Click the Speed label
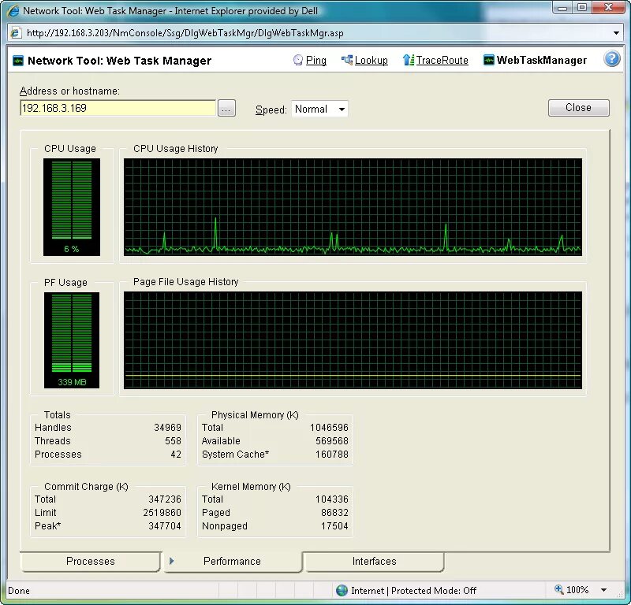This screenshot has height=605, width=631. tap(271, 109)
